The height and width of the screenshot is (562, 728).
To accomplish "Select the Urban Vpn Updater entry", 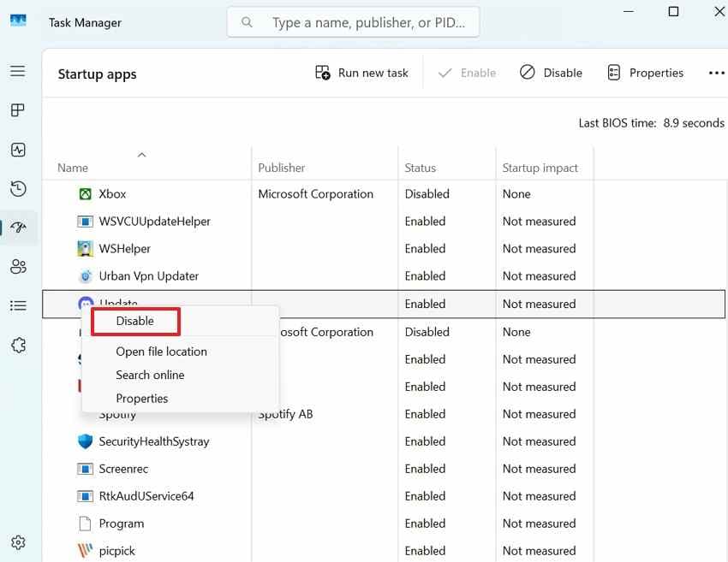I will (x=148, y=276).
